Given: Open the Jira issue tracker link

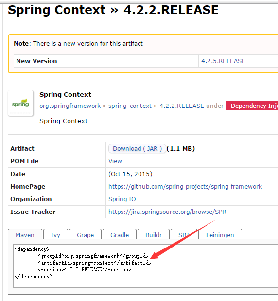Looking at the screenshot, I should (167, 212).
